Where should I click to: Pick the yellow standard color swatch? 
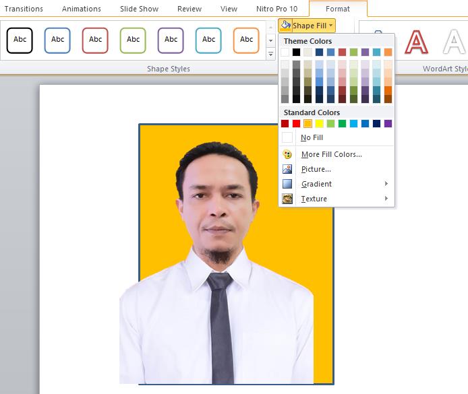[319, 123]
